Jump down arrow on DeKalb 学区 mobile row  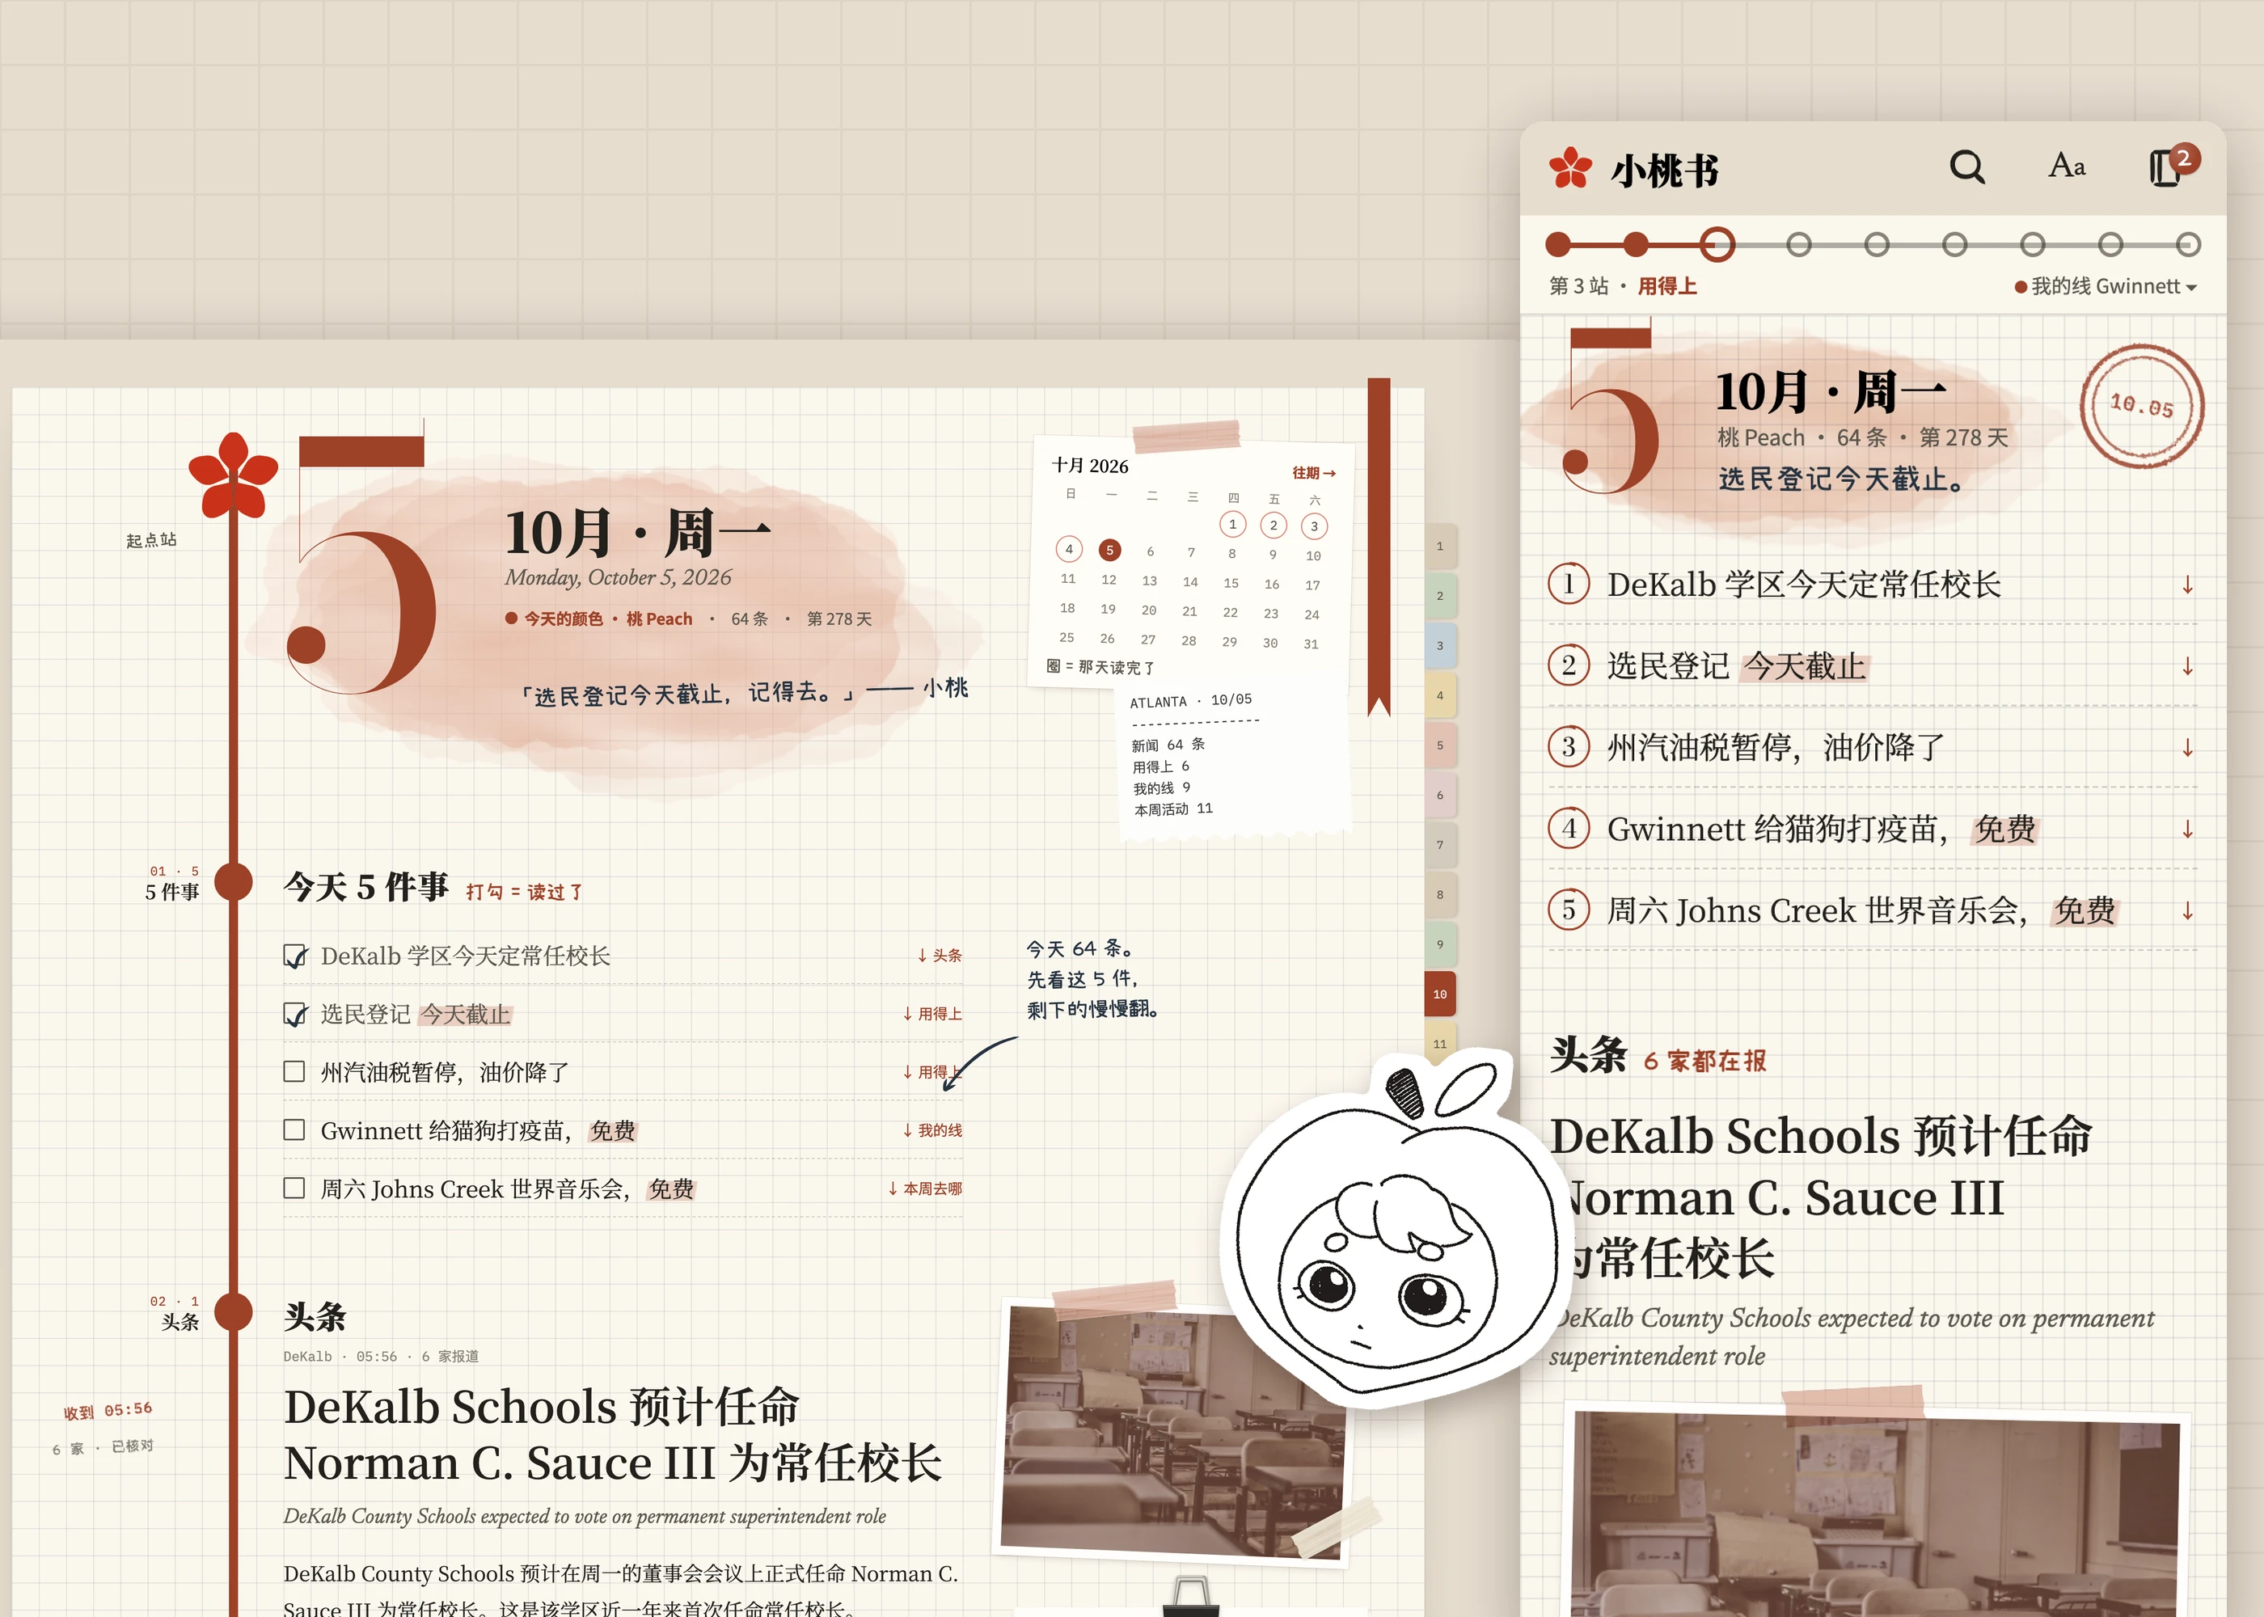coord(2187,585)
